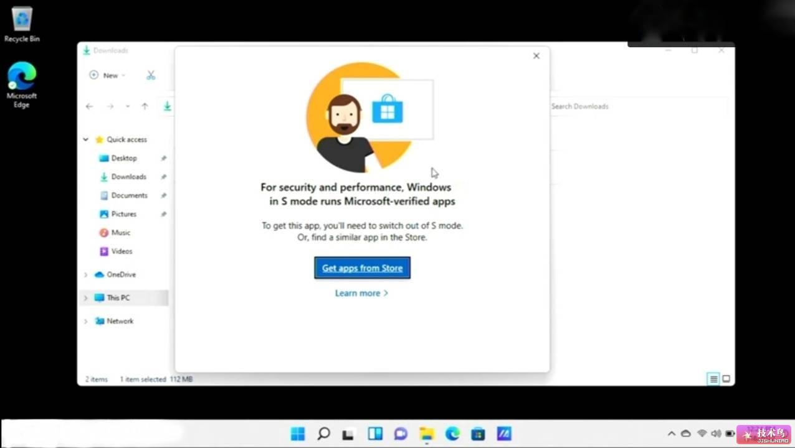Select OneDrive in the navigation pane
Image resolution: width=795 pixels, height=448 pixels.
tap(121, 274)
